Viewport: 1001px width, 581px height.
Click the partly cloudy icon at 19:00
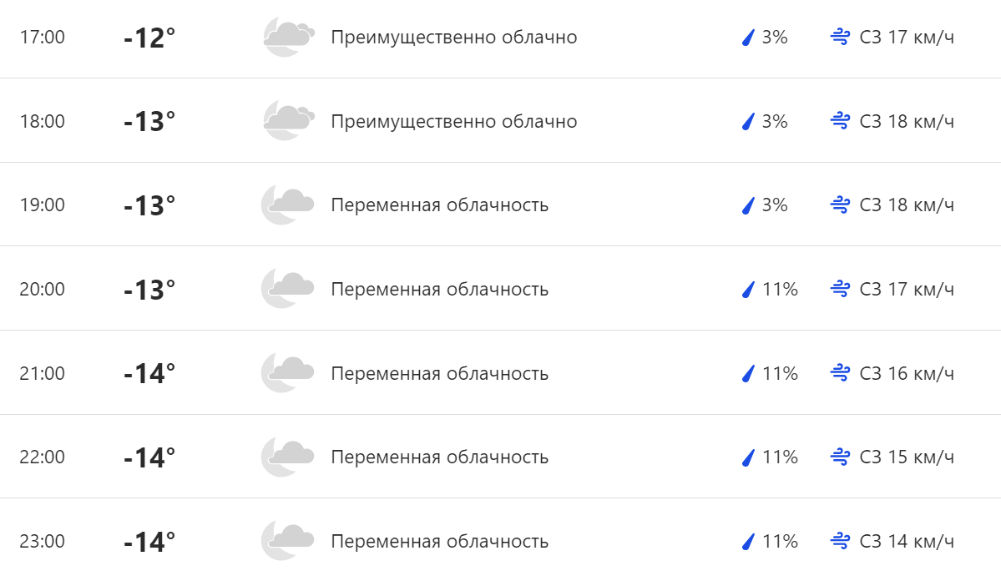pos(288,205)
